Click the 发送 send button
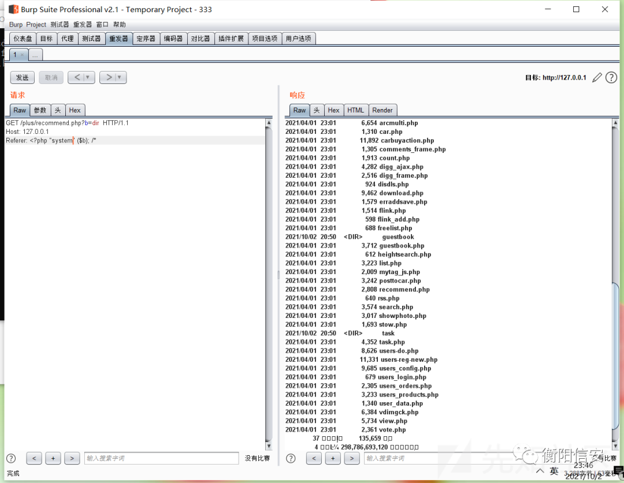 point(23,77)
